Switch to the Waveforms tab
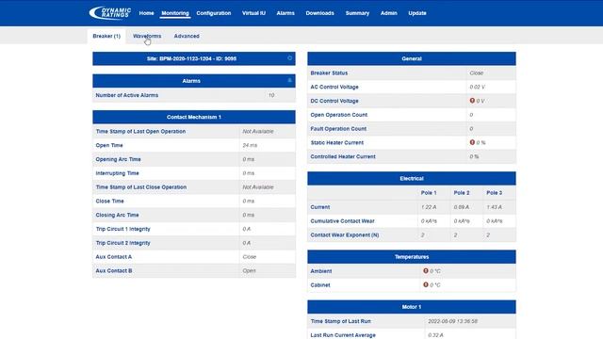The width and height of the screenshot is (603, 339). coord(147,36)
